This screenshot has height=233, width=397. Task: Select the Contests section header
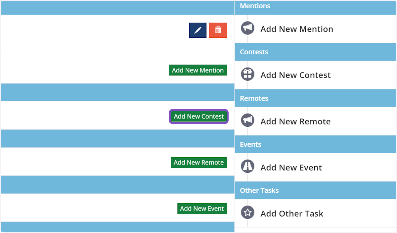click(x=254, y=52)
